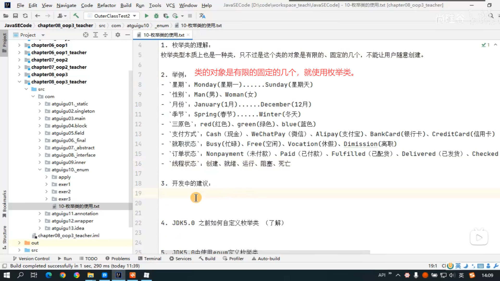Expand the atguigu11.annotation package
500x281 pixels.
click(x=40, y=214)
